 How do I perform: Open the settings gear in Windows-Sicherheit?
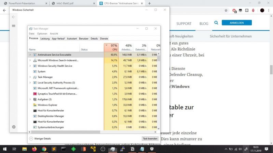[14, 127]
